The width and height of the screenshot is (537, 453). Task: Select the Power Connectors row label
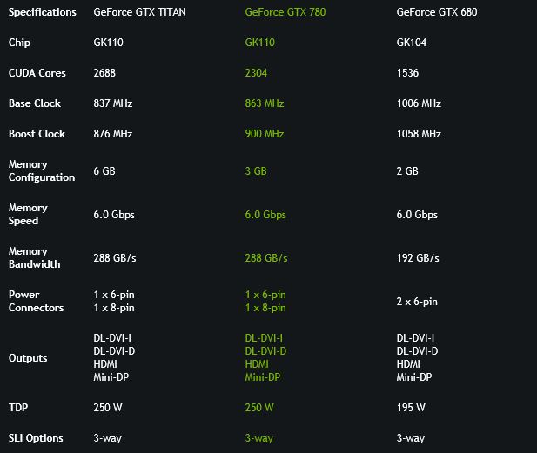pyautogui.click(x=36, y=301)
